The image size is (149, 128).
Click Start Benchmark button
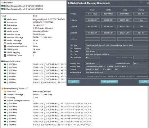click(x=109, y=82)
